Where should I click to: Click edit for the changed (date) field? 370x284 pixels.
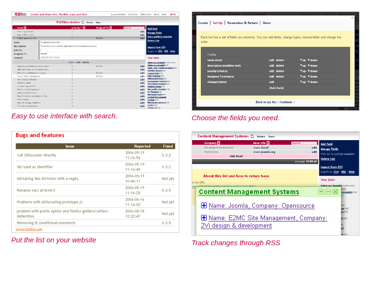tap(272, 82)
